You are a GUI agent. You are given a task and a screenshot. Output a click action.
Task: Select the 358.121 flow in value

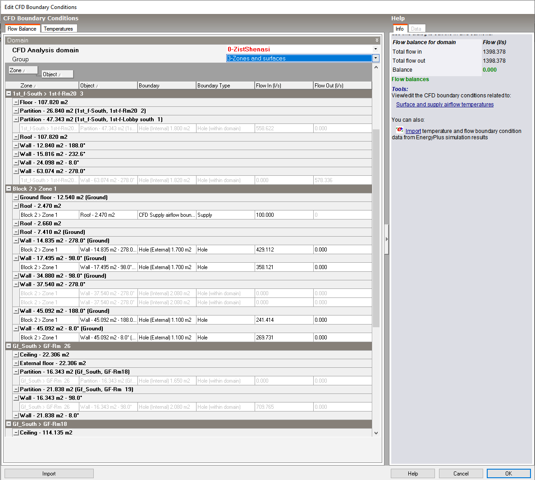coord(284,267)
